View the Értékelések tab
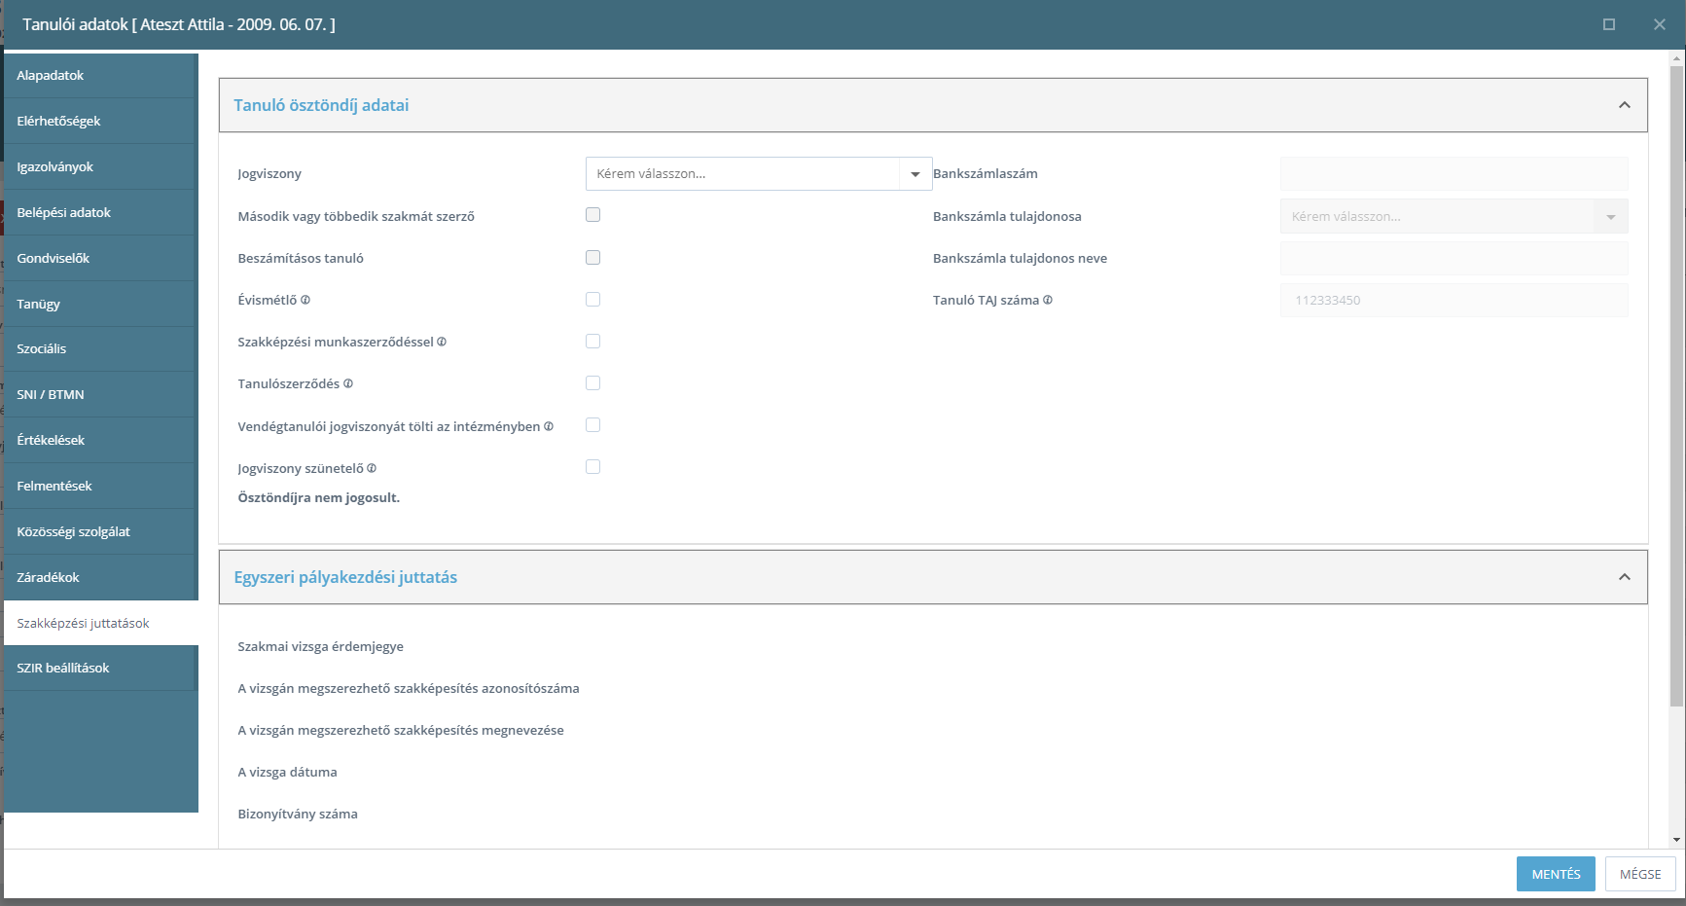 pyautogui.click(x=100, y=440)
